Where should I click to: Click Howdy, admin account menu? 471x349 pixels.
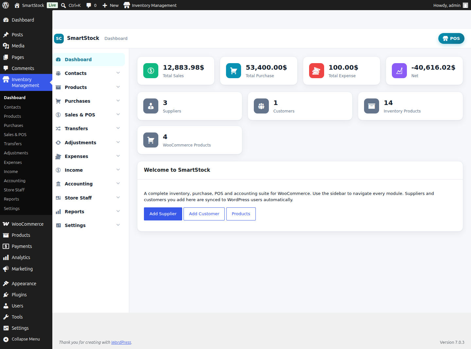pyautogui.click(x=450, y=5)
